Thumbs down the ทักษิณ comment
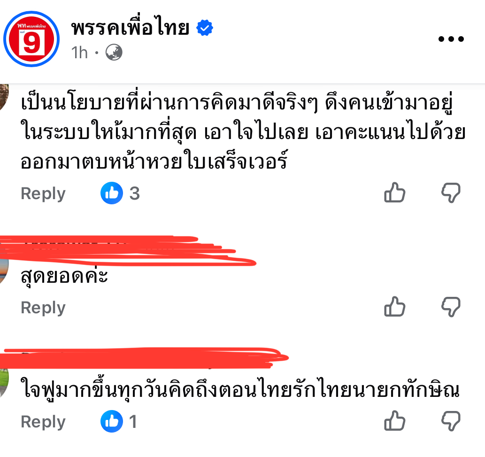Screen dimensions: 485x457 click(451, 421)
